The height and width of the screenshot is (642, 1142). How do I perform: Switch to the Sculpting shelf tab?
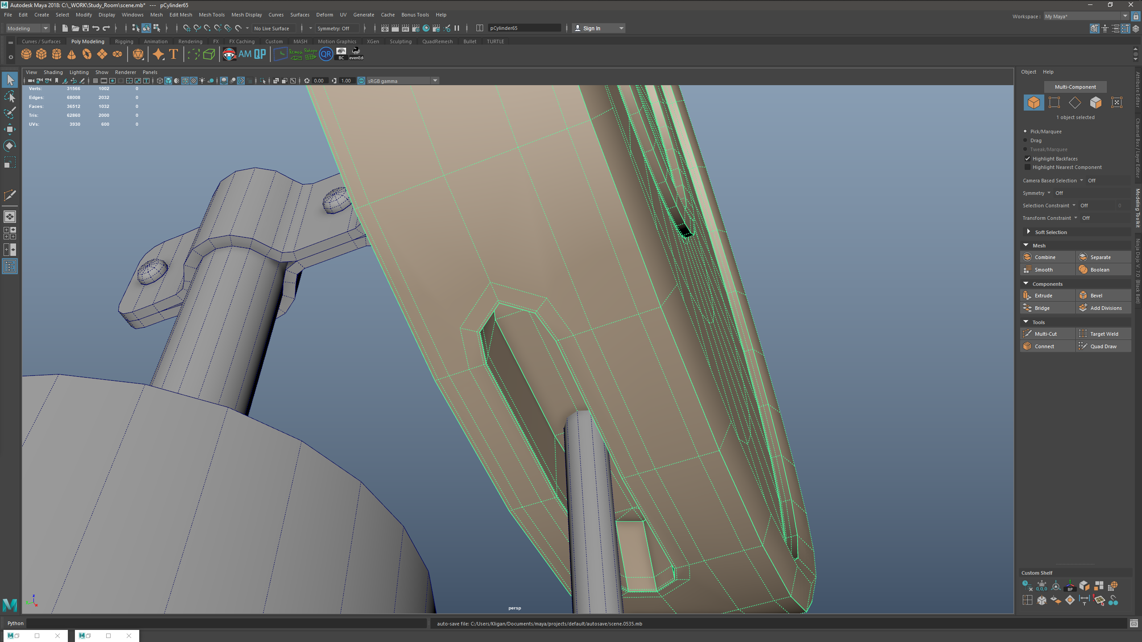400,41
